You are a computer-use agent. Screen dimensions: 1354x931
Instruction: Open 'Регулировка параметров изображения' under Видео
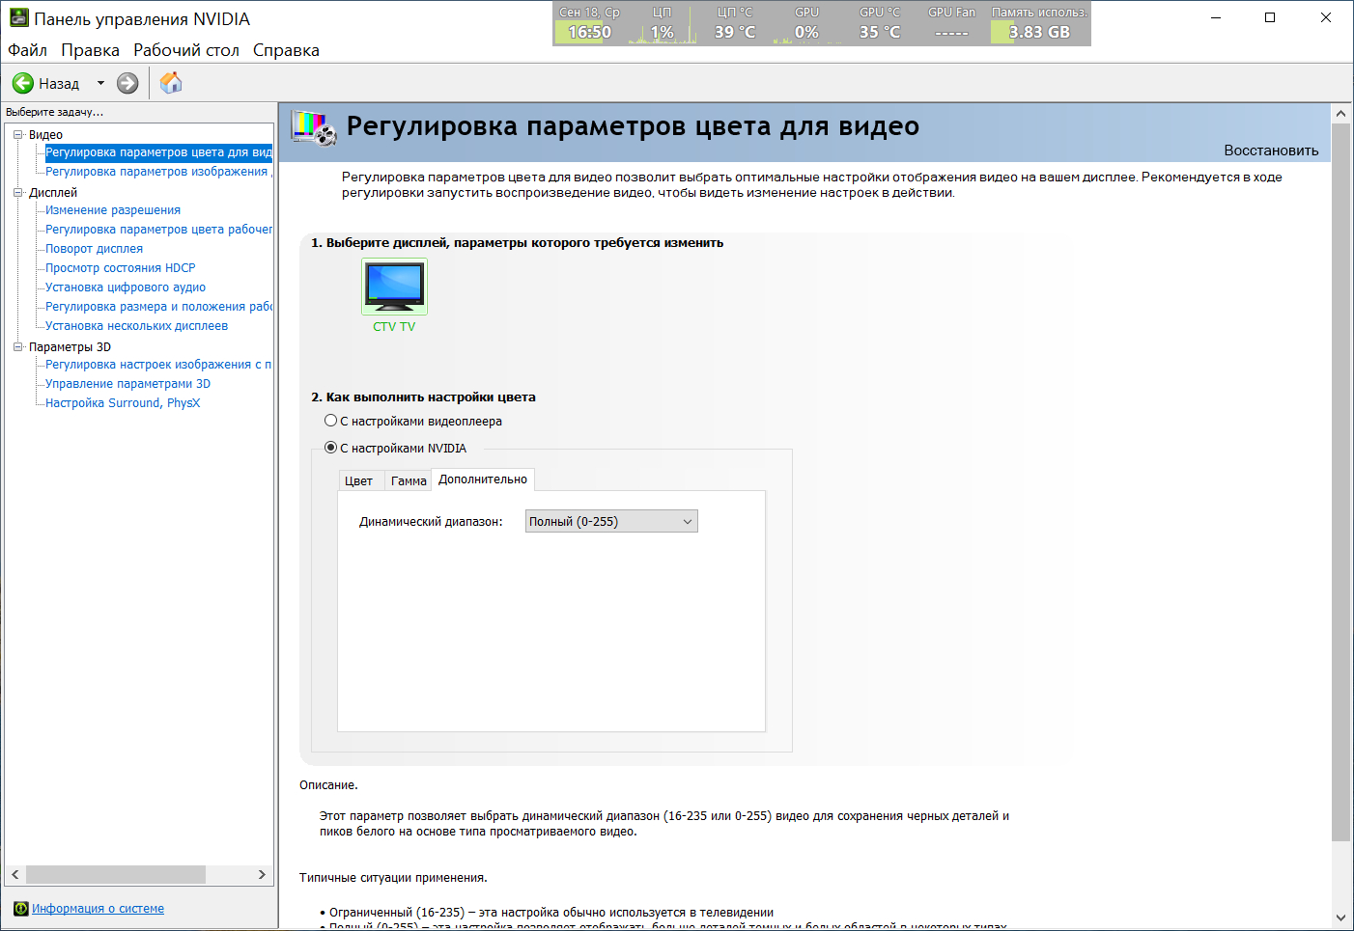[158, 172]
